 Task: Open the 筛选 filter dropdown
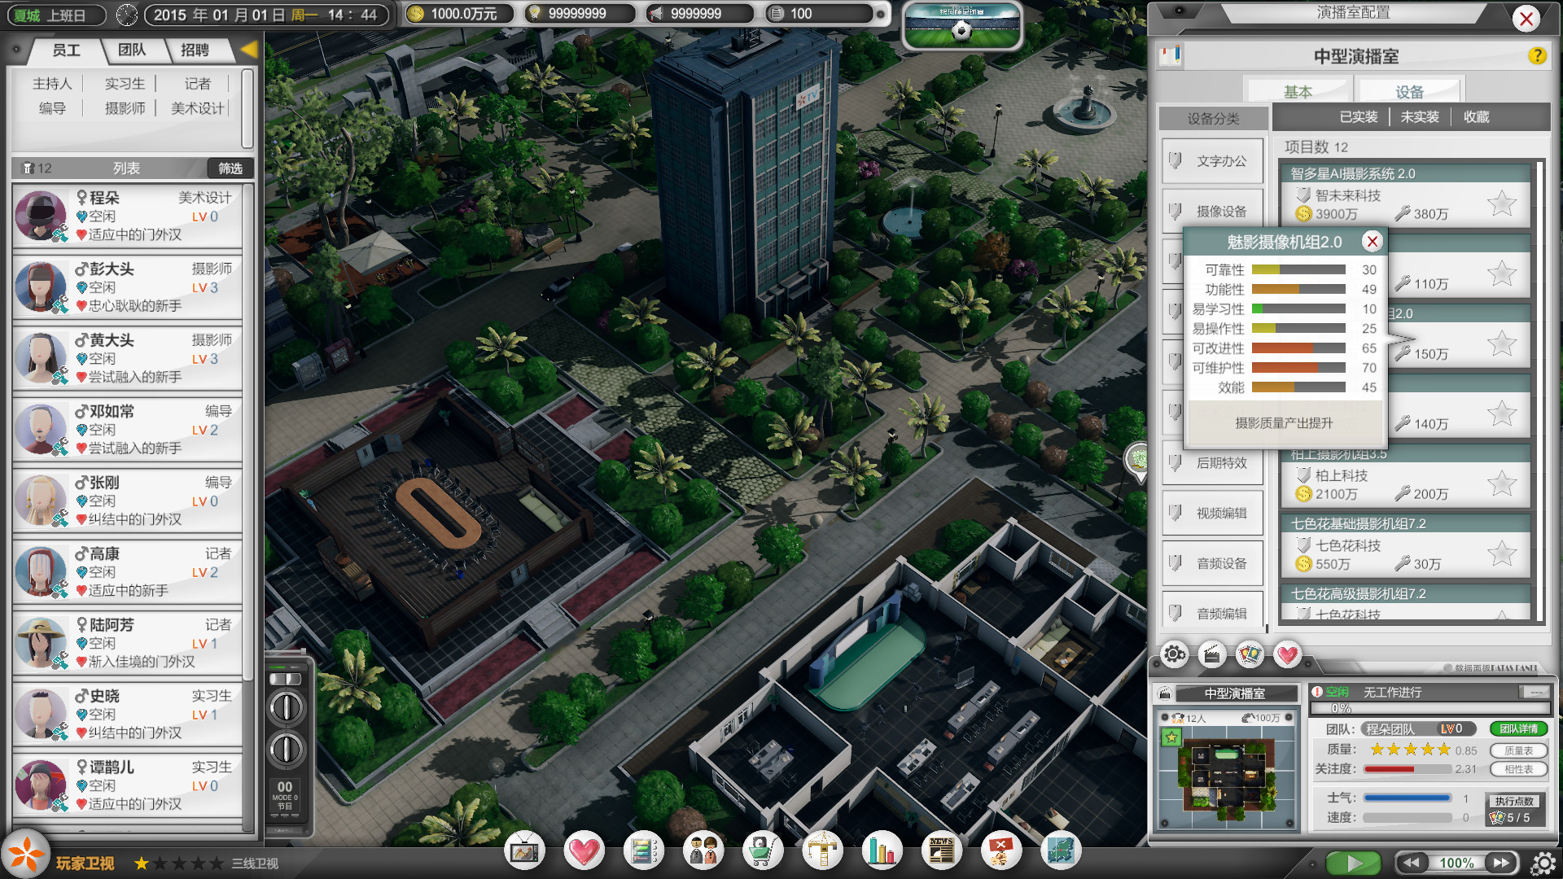pyautogui.click(x=230, y=168)
